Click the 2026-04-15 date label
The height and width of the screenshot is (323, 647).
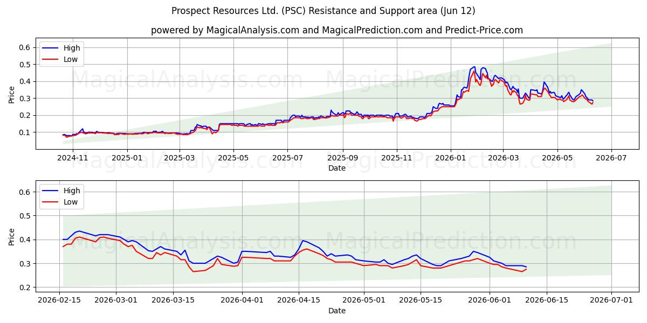pyautogui.click(x=299, y=300)
